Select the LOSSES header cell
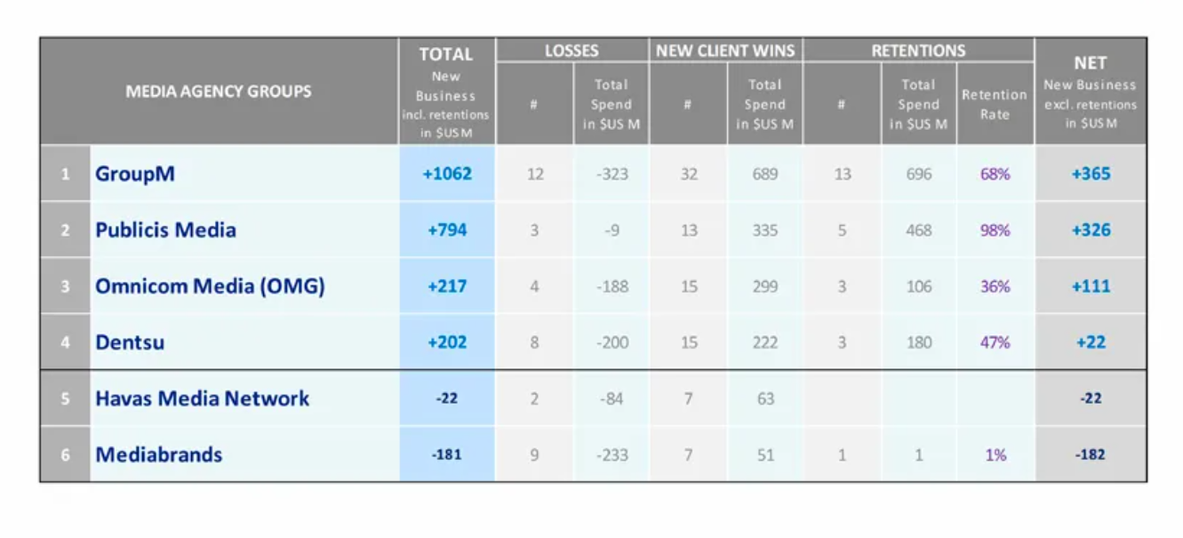Screen dimensions: 1183x538 [x=572, y=51]
